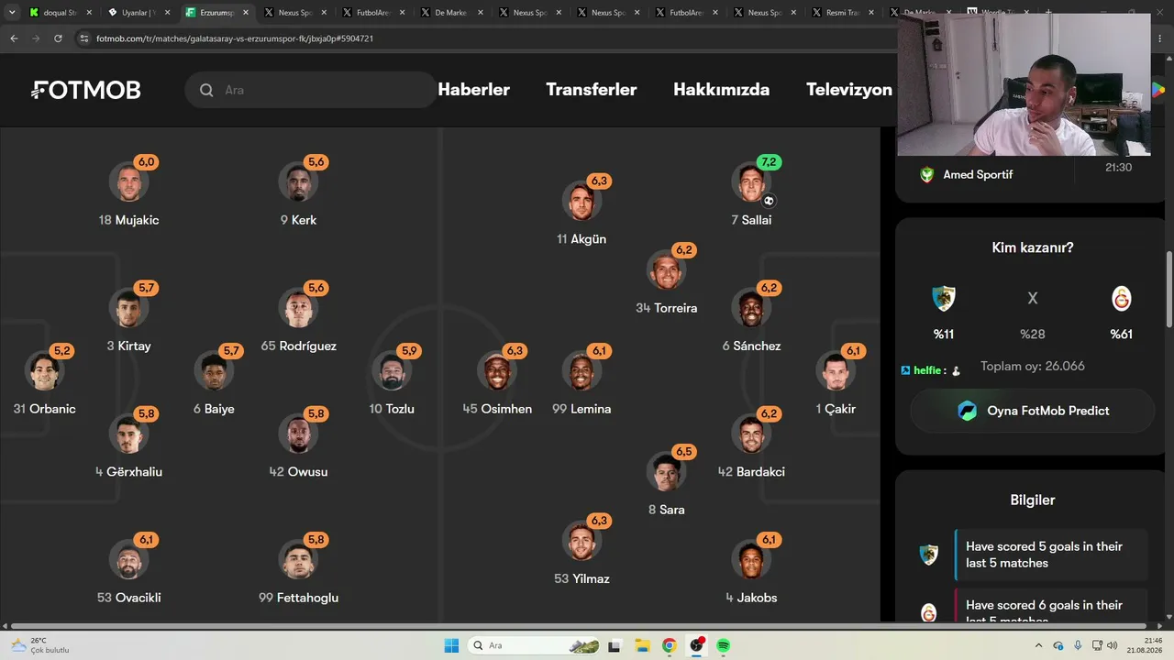Open the Hakkımızda menu
The image size is (1174, 660).
722,90
